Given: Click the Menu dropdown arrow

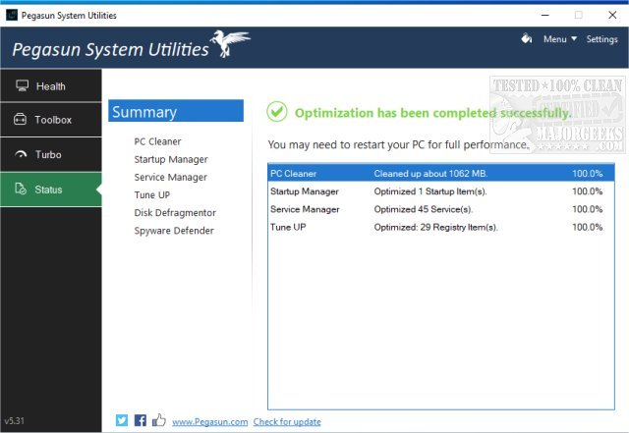Looking at the screenshot, I should [x=574, y=38].
